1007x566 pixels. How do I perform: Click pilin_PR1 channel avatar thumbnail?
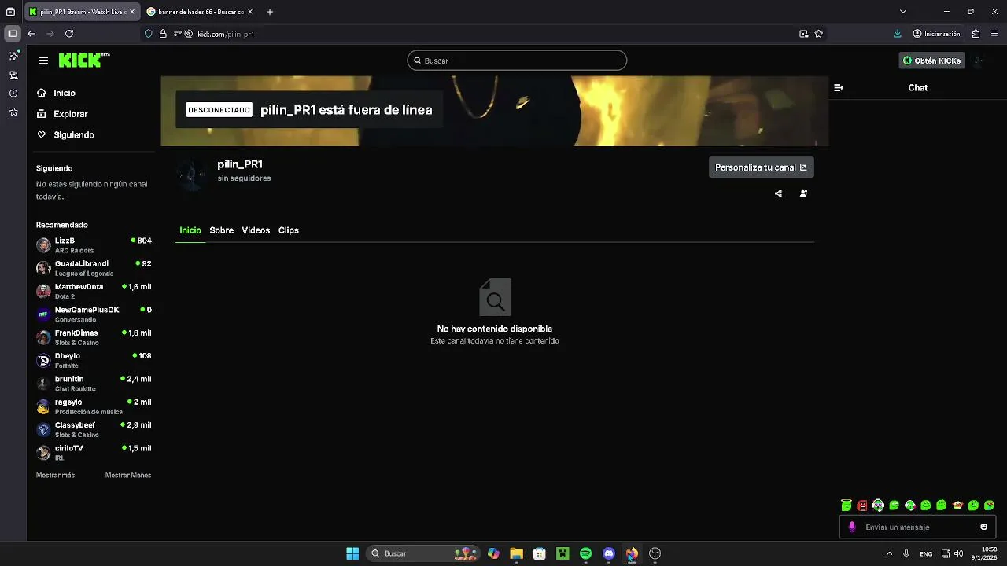click(191, 175)
